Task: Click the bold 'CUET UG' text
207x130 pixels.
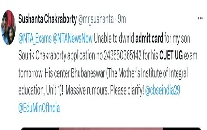Action: (x=171, y=55)
